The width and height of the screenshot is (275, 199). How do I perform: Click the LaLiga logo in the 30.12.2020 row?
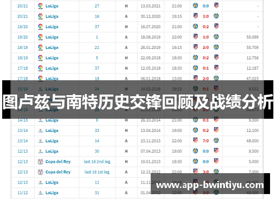coord(40,16)
